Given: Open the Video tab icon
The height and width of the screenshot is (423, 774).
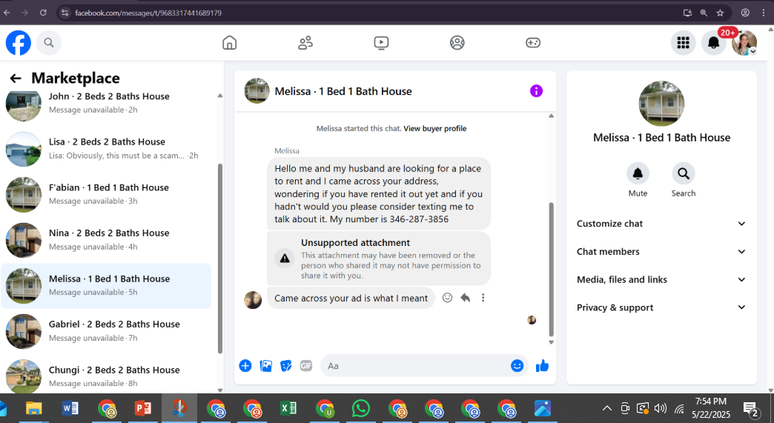Looking at the screenshot, I should click(381, 43).
